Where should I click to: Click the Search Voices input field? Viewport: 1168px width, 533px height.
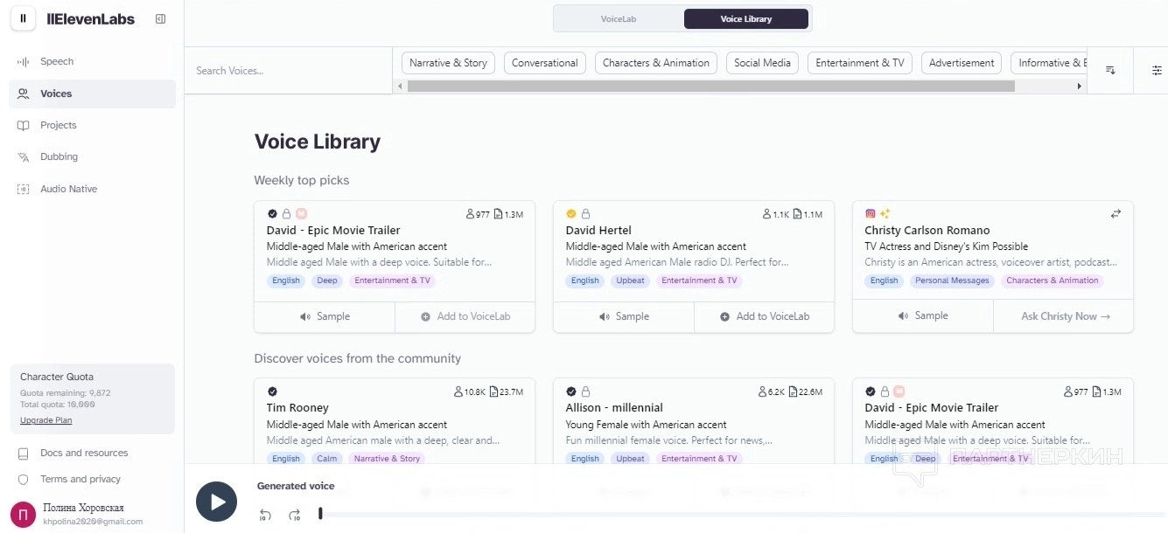point(289,71)
